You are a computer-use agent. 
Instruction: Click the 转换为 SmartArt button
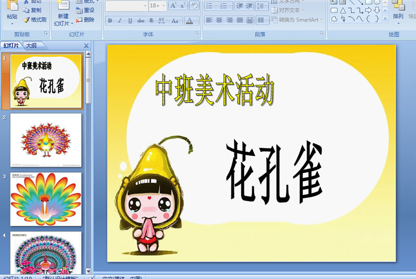(296, 20)
